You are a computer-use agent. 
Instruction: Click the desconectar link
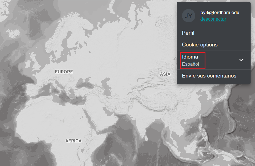point(213,19)
